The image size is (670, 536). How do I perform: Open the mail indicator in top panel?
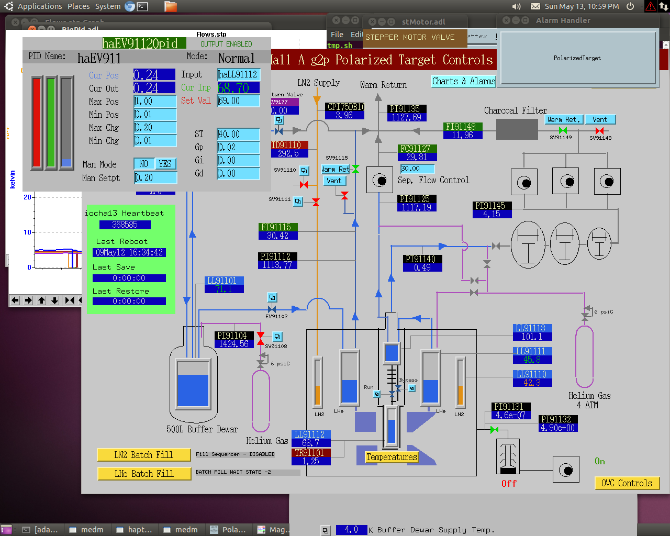(x=535, y=6)
